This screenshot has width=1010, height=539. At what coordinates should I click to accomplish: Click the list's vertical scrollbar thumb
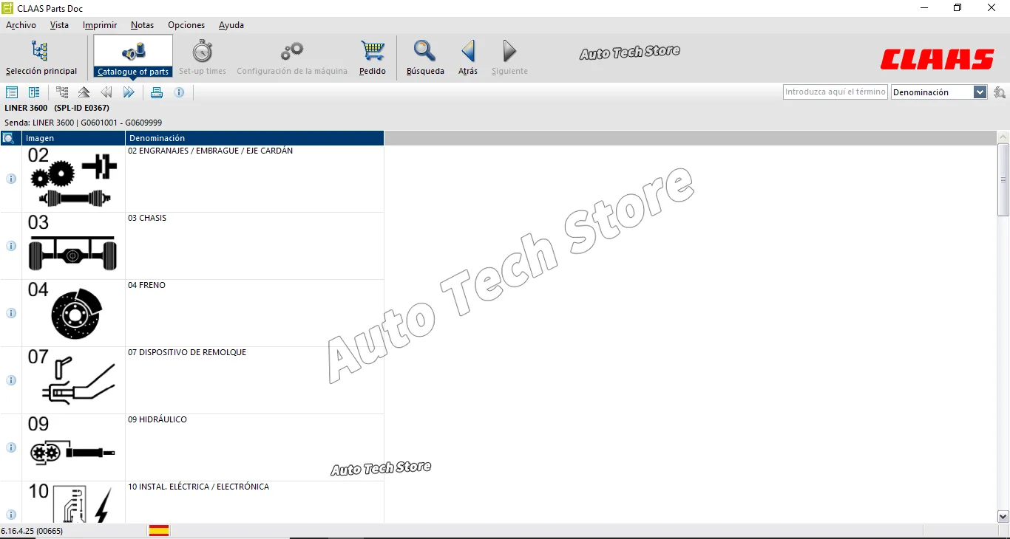click(x=1003, y=179)
